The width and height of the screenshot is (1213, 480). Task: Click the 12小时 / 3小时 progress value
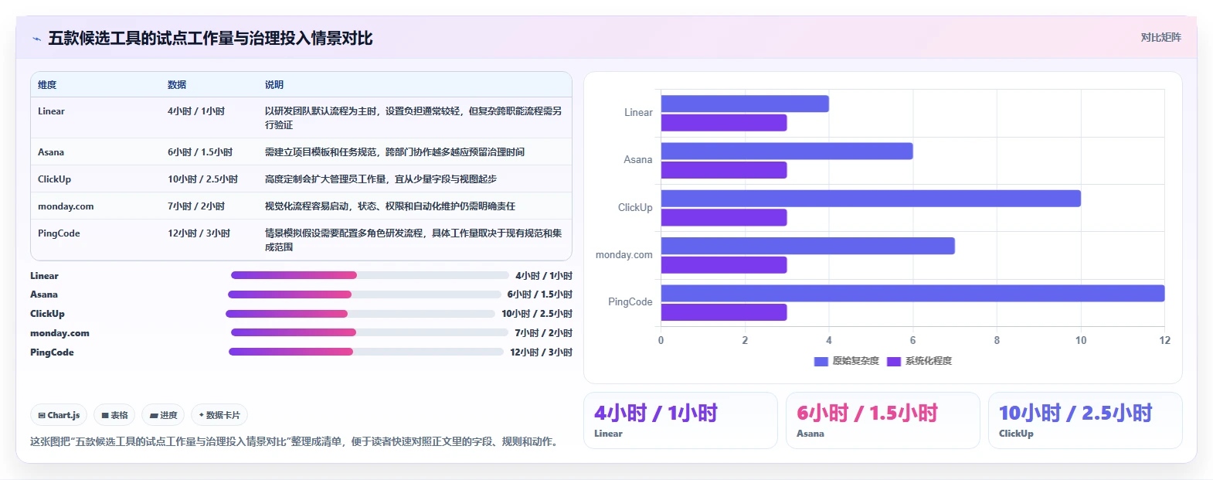point(541,352)
